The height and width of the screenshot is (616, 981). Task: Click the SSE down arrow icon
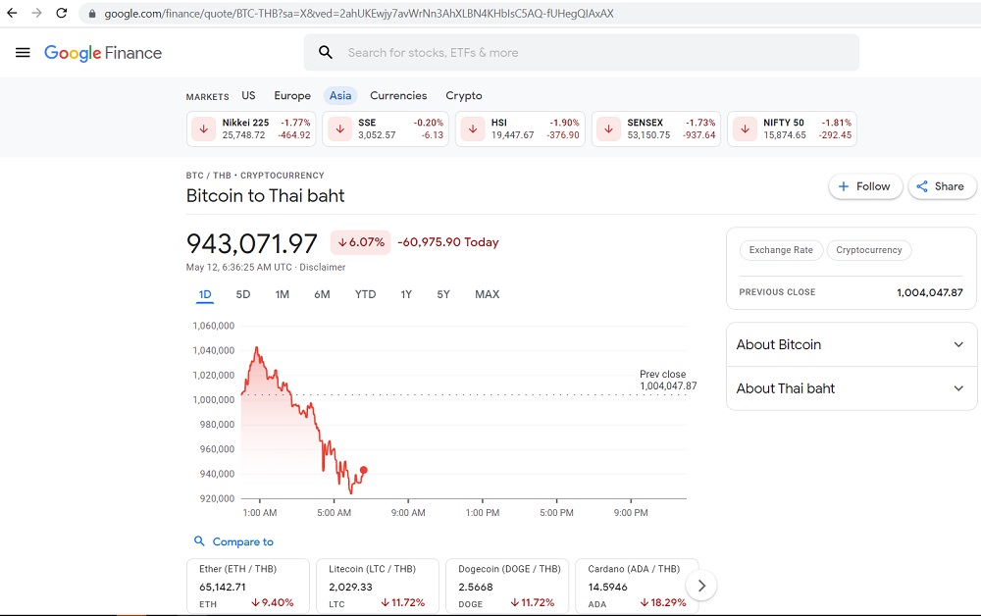pos(339,128)
